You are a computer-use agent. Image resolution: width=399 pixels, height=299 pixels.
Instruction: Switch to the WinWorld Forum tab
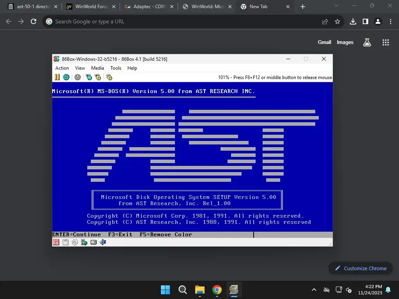90,7
